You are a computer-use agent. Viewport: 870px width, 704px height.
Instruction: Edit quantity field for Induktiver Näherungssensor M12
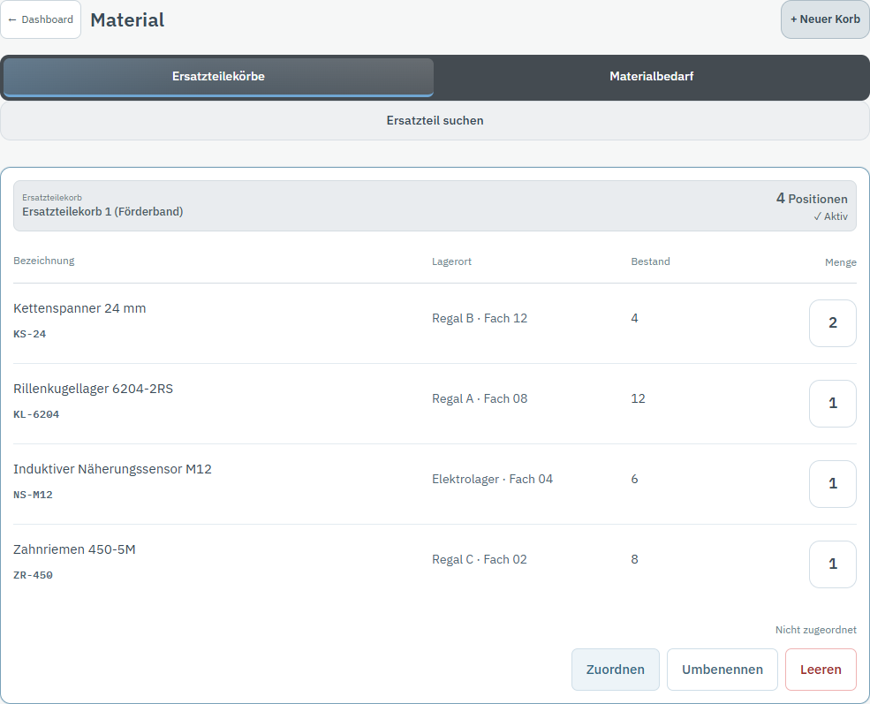point(833,484)
